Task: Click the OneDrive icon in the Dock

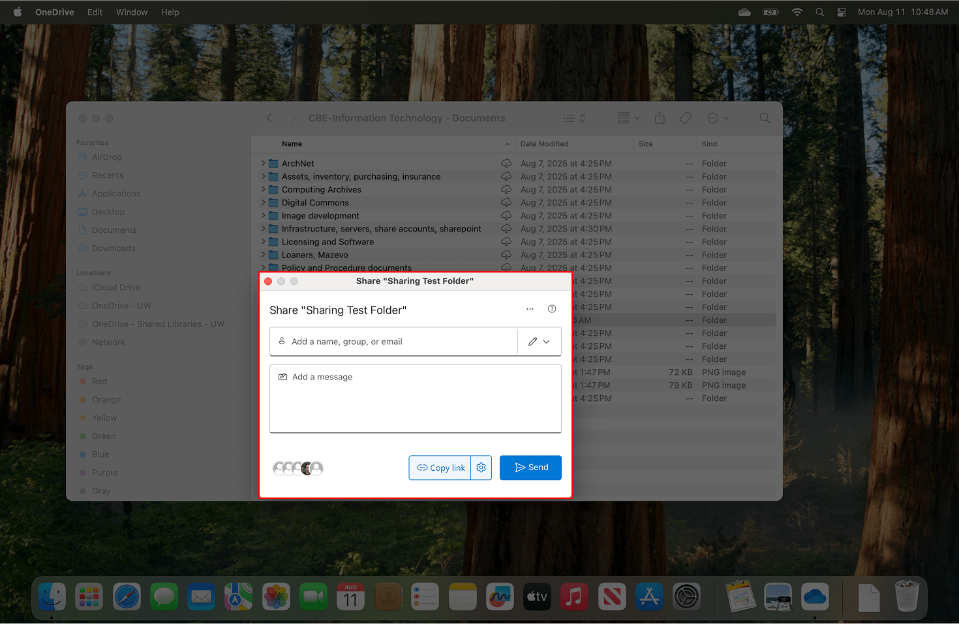Action: [815, 596]
